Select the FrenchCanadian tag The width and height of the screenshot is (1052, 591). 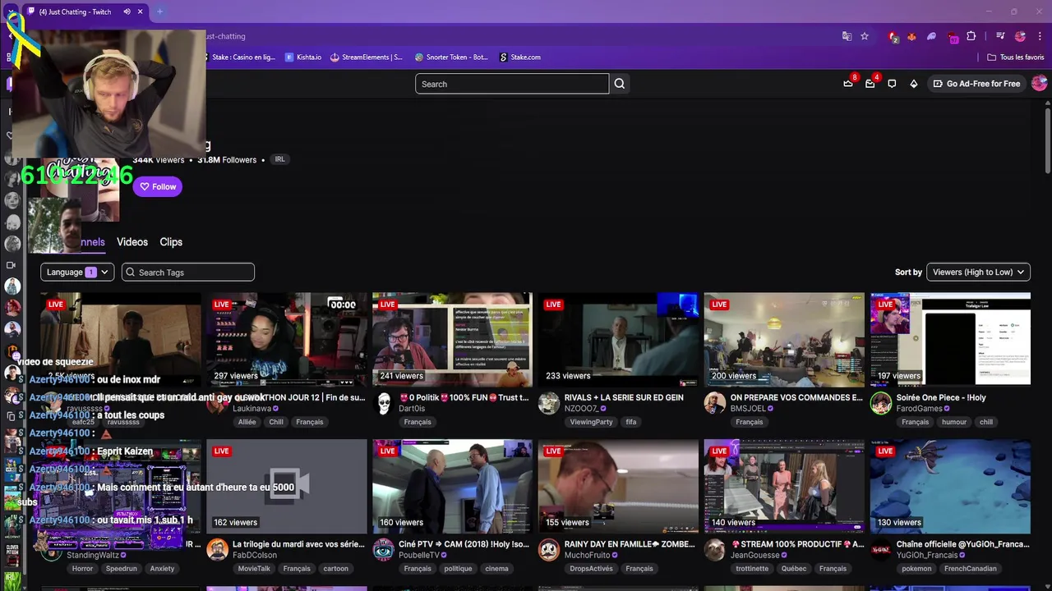click(971, 568)
